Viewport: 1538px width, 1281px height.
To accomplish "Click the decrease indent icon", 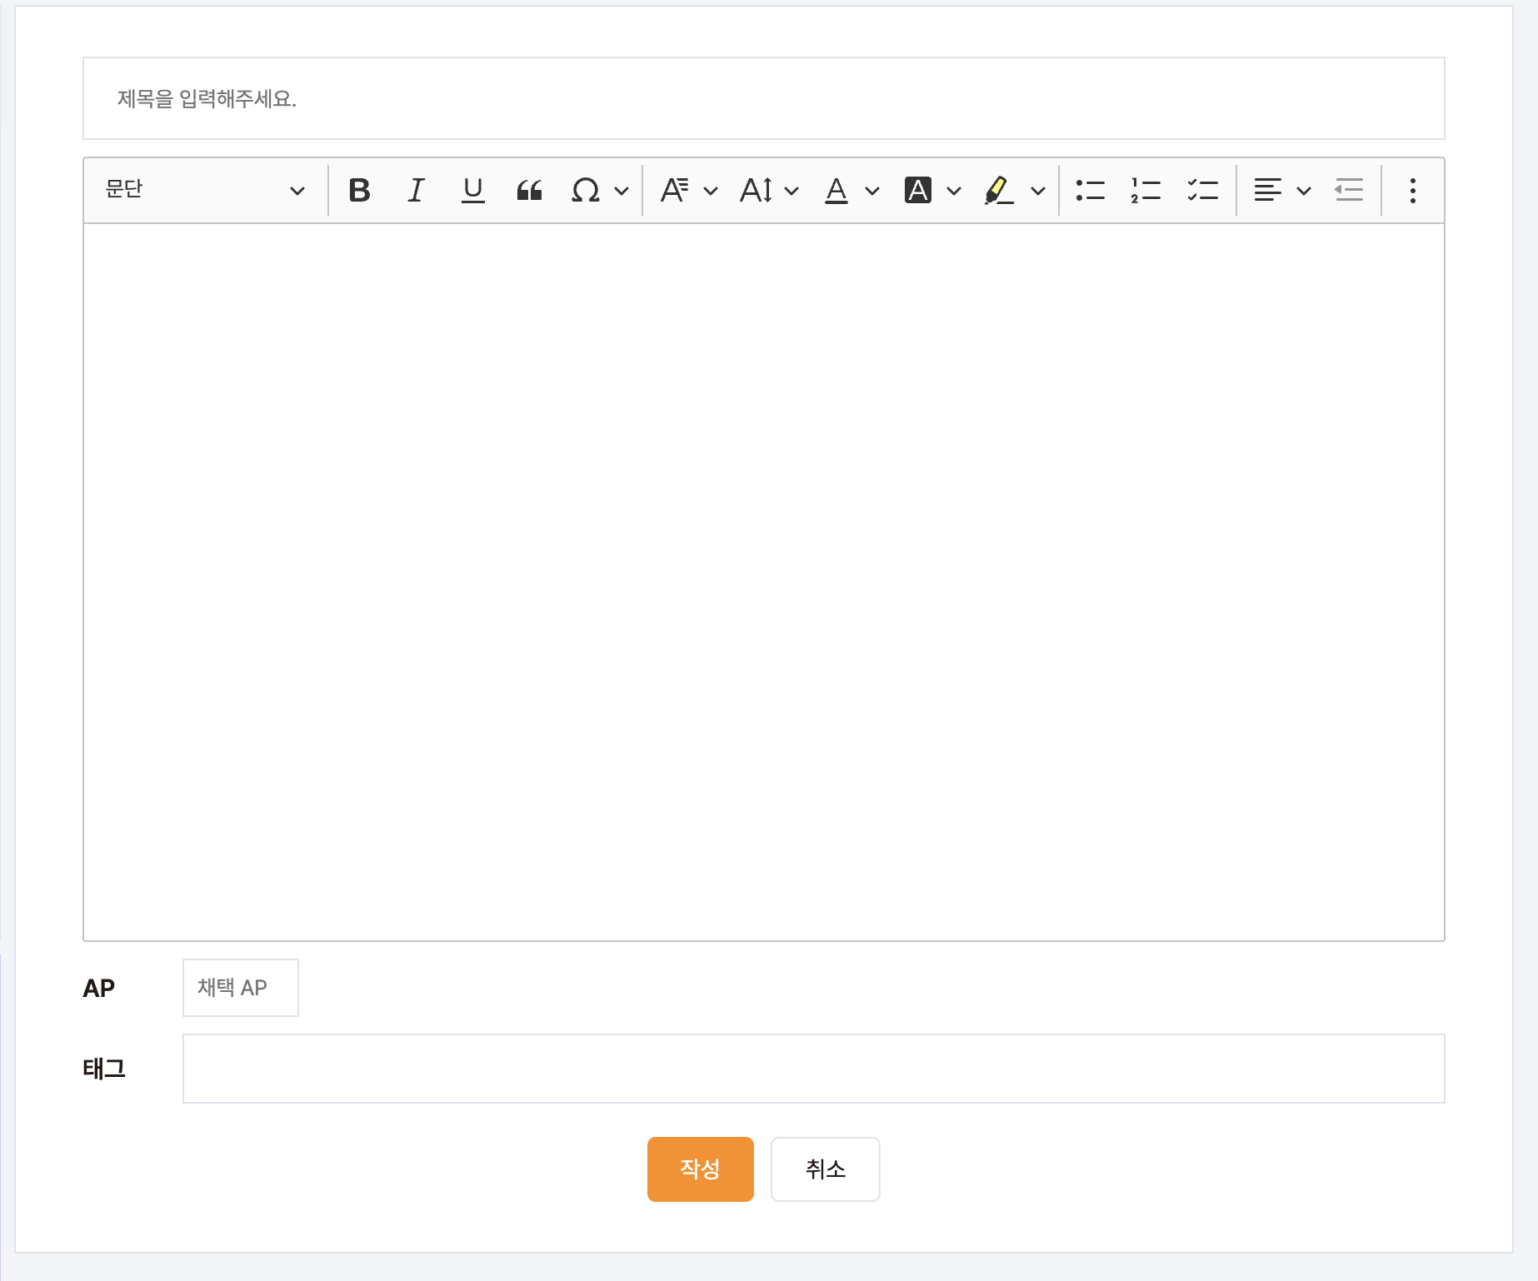I will 1348,191.
